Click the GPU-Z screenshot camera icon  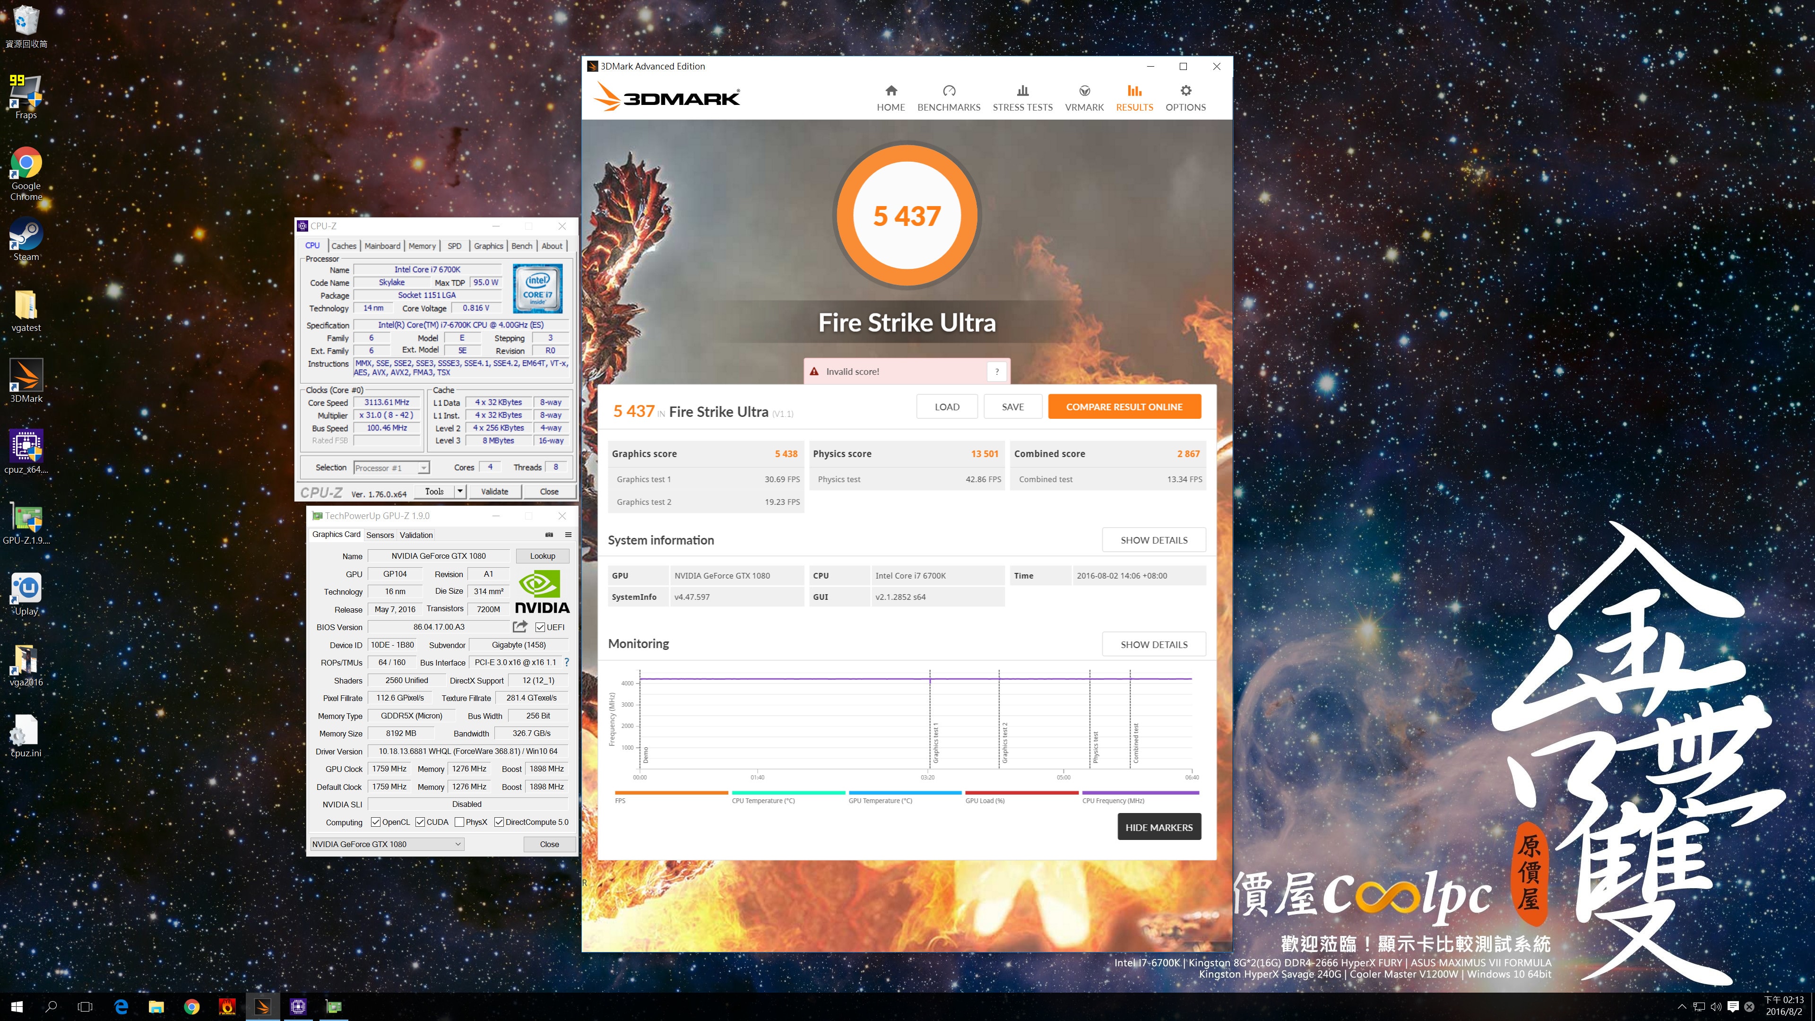549,535
